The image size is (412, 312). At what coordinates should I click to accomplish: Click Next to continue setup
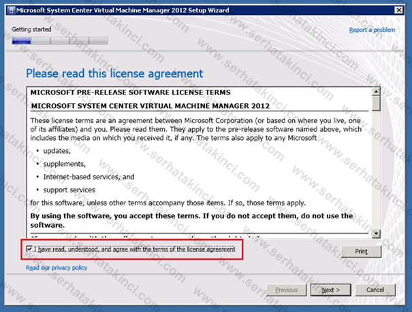[330, 290]
